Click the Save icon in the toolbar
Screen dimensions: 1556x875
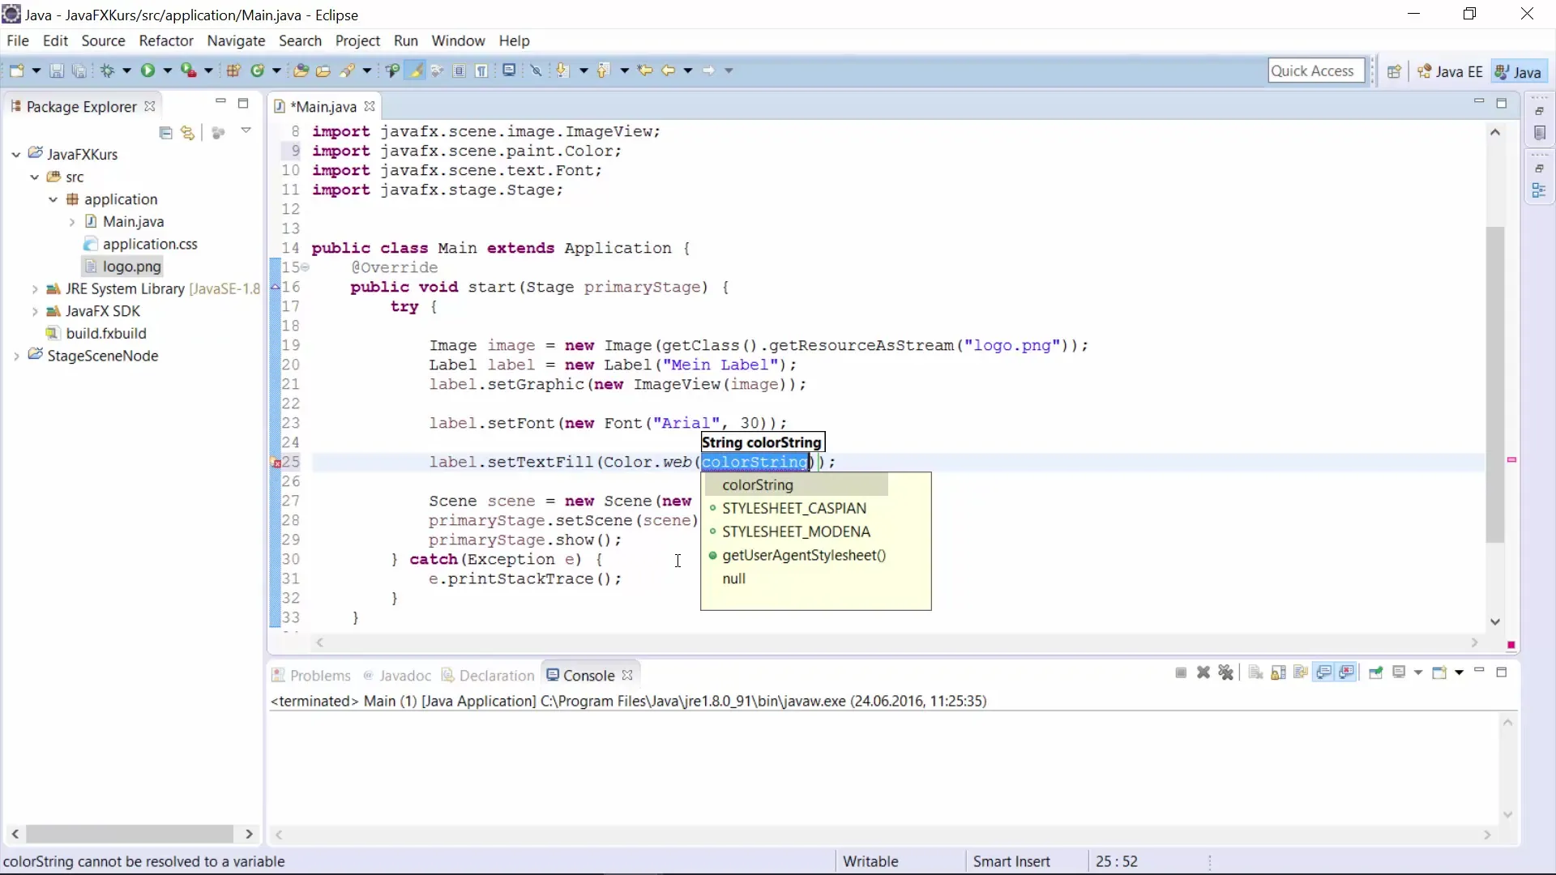tap(57, 71)
